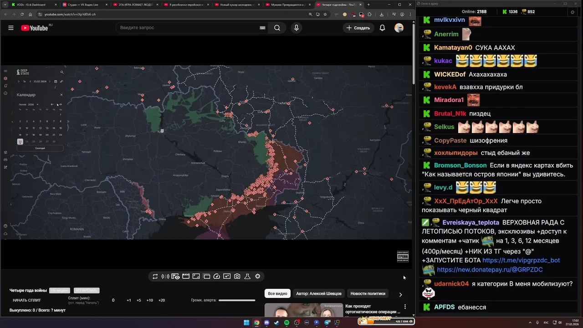Open the Chrome extensions puzzle icon
Screen dimensions: 583x328
click(369, 14)
